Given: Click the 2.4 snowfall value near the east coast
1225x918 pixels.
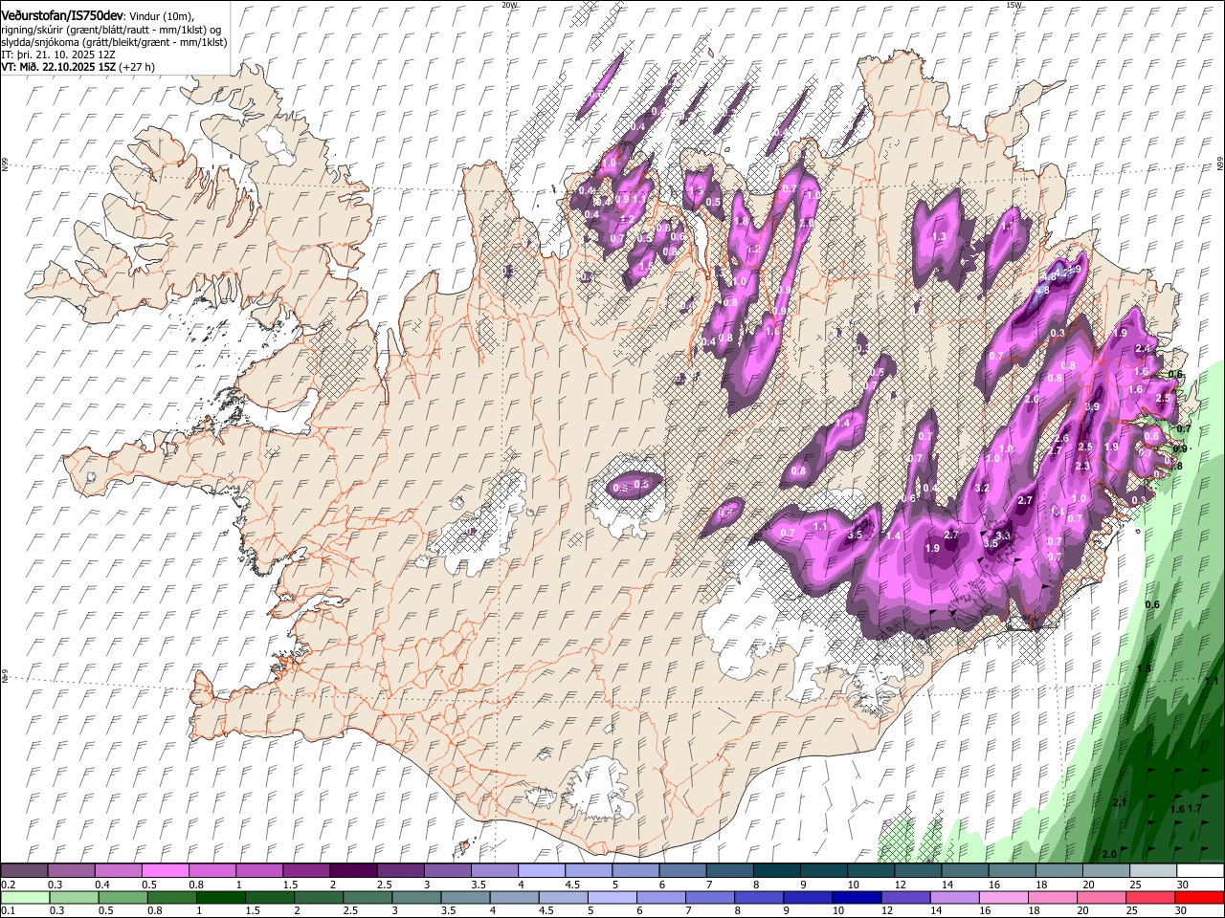Looking at the screenshot, I should [x=1143, y=348].
